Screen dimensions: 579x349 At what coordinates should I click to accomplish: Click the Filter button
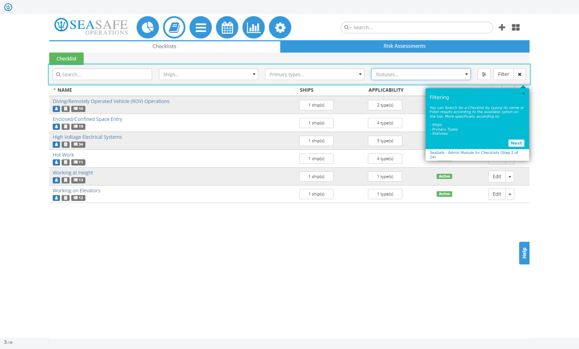[503, 74]
